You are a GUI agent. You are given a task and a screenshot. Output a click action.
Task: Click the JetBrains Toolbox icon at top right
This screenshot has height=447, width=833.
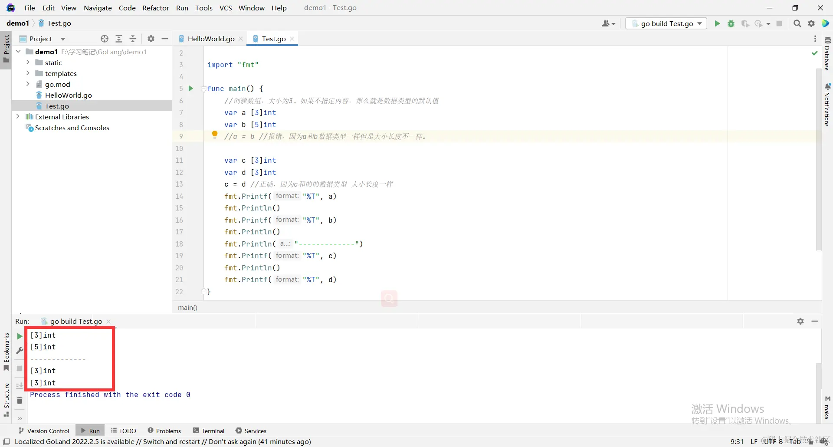point(826,23)
